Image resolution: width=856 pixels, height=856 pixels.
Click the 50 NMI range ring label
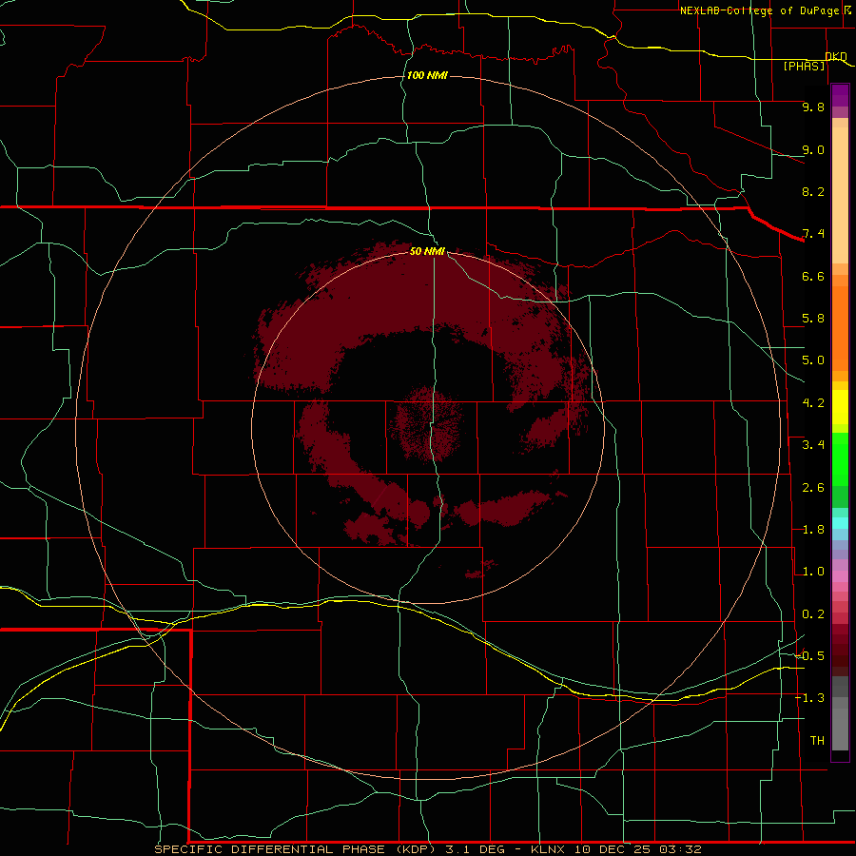click(427, 251)
